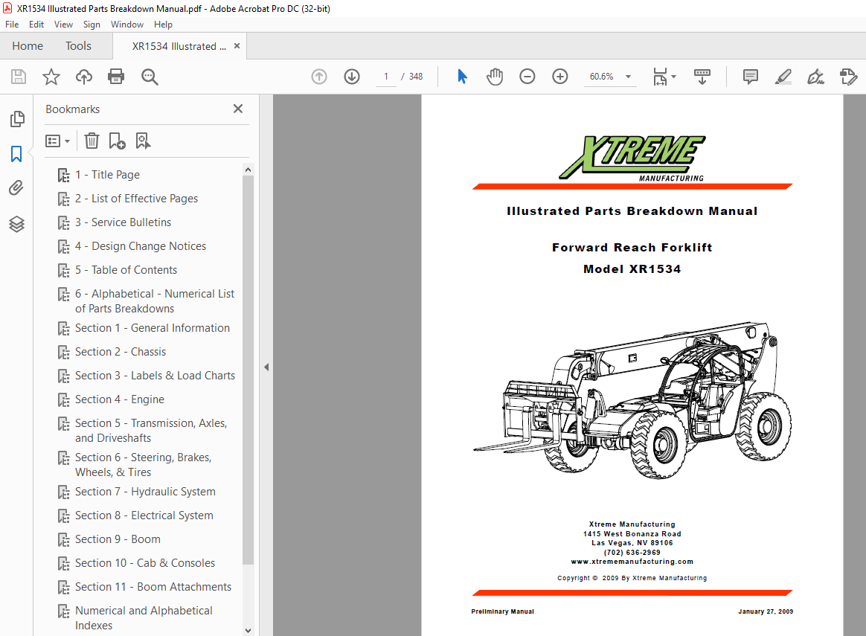Click the page number input field
866x636 pixels.
tap(386, 77)
